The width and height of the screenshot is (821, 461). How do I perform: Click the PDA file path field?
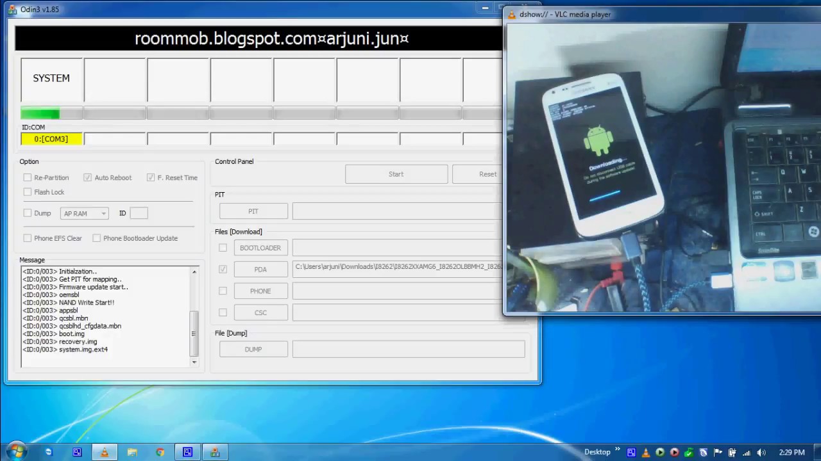(398, 270)
